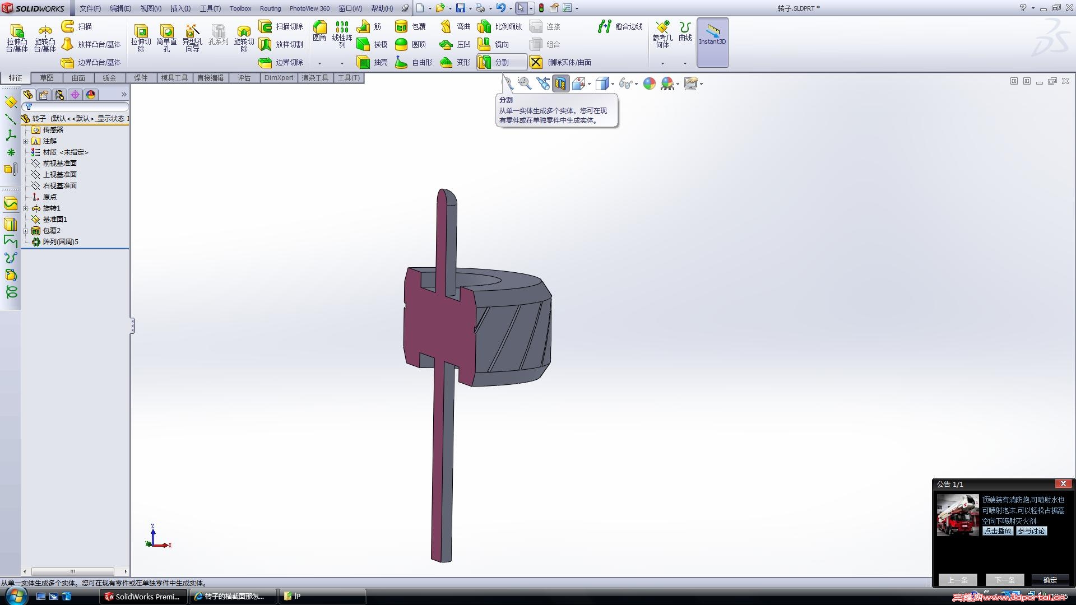Open the 插入(I) menu

[x=180, y=8]
